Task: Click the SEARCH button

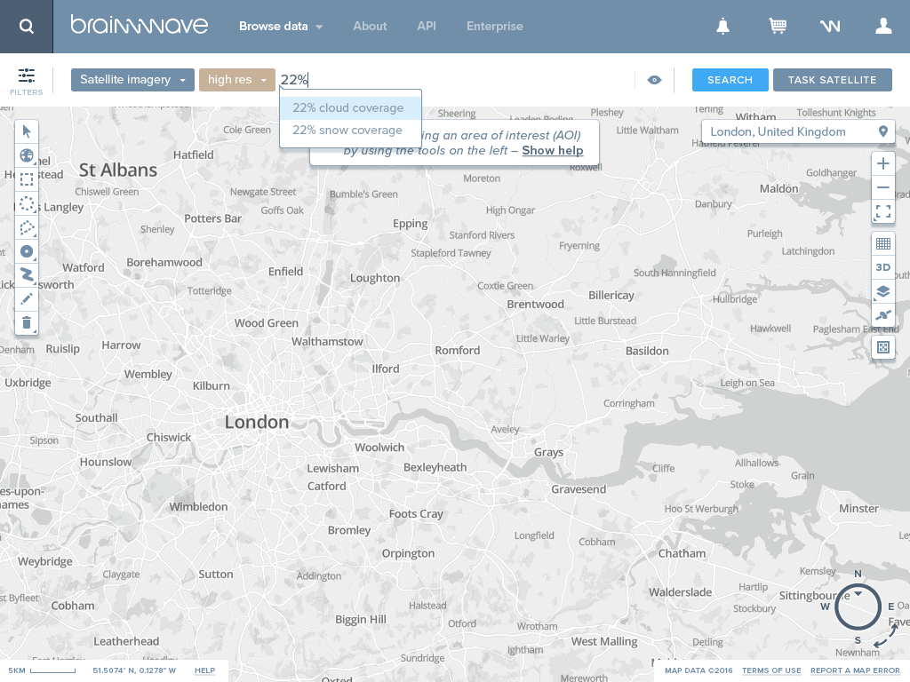Action: tap(730, 80)
